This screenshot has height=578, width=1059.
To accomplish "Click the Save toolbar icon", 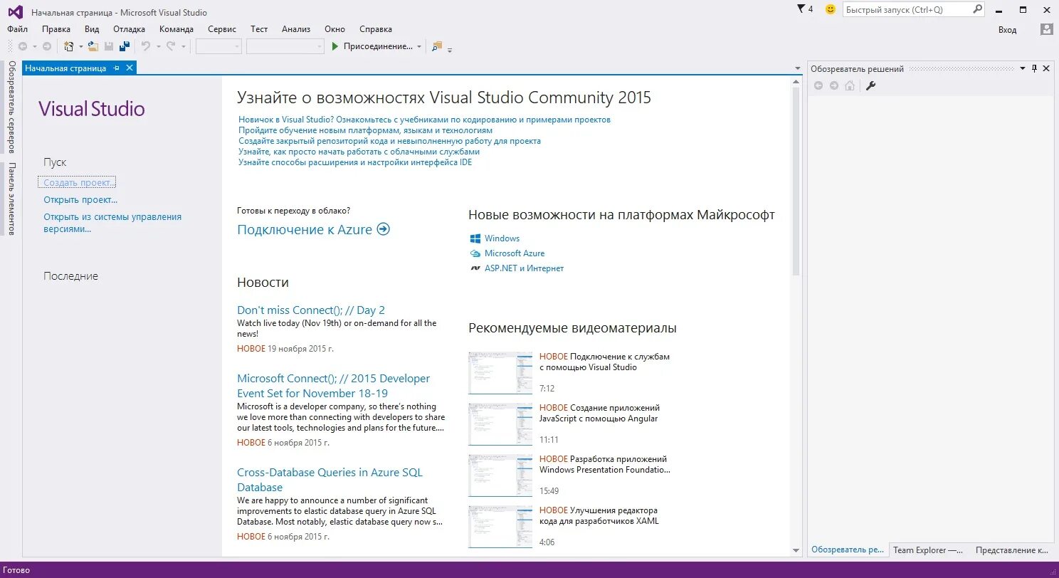I will tap(109, 46).
